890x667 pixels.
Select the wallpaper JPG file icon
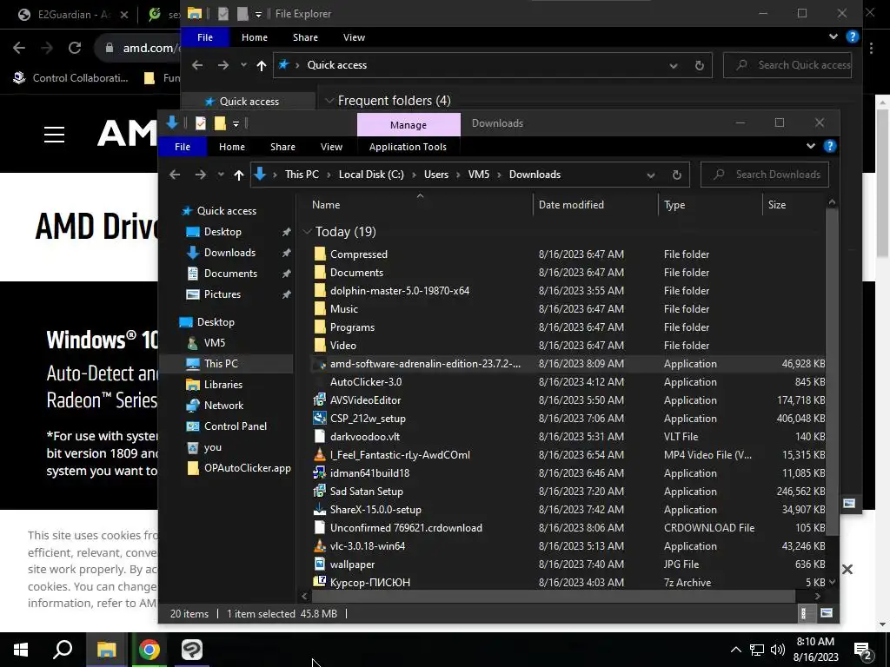tap(320, 564)
